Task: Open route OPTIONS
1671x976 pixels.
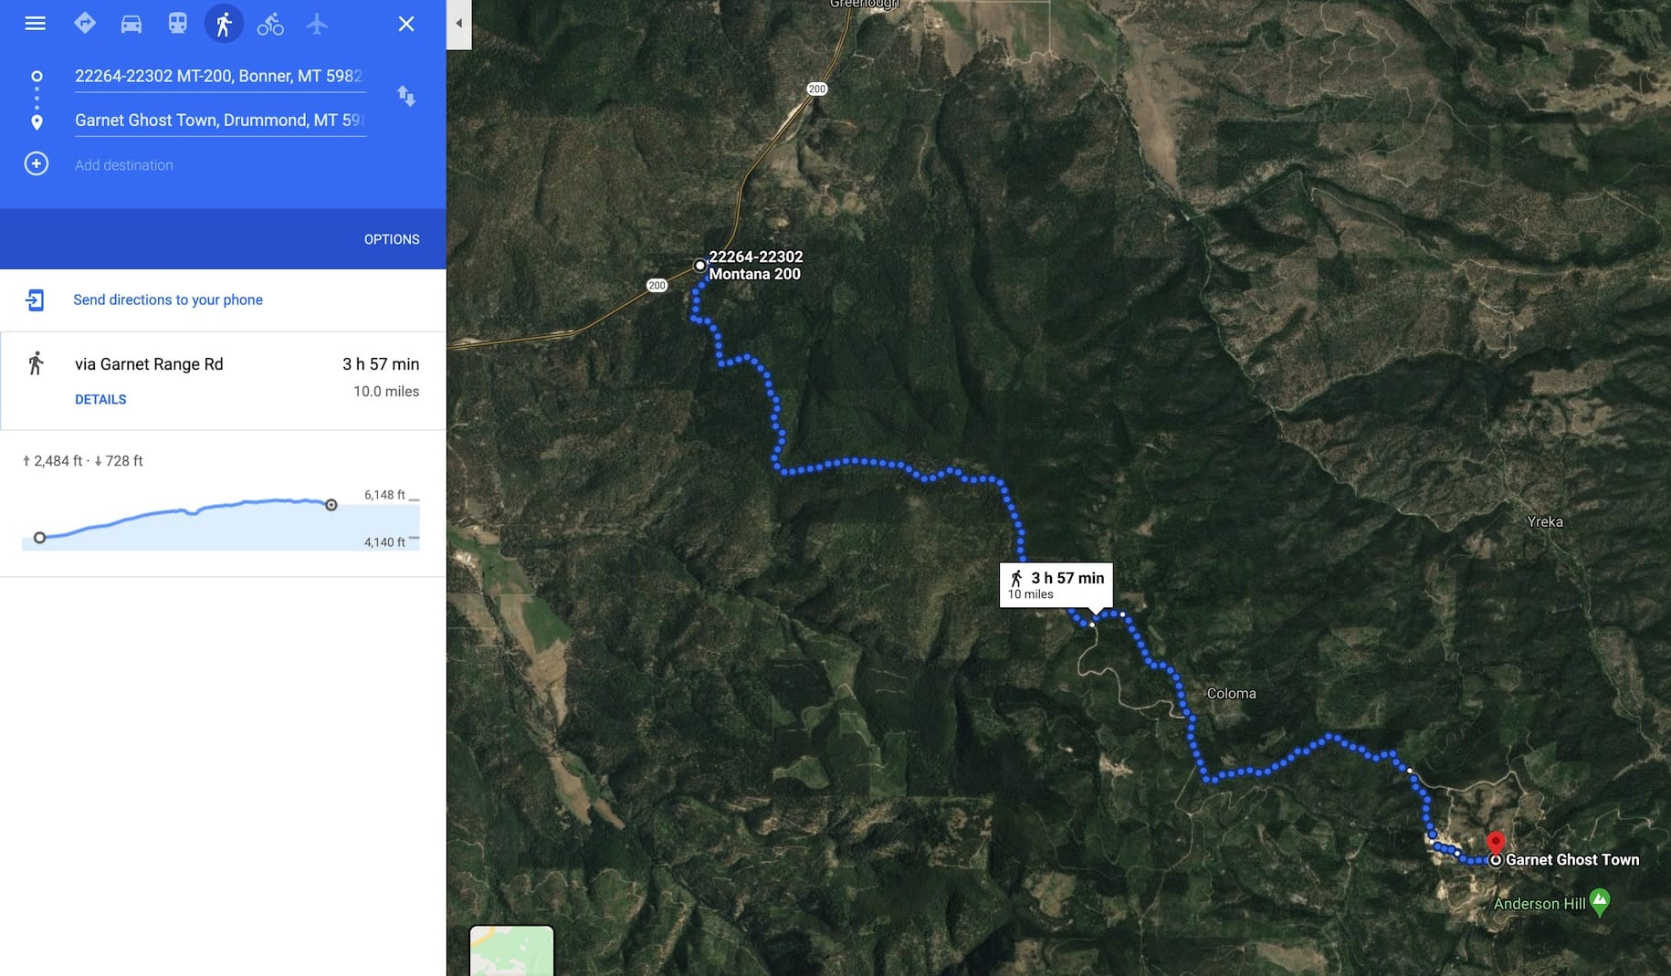Action: coord(392,239)
